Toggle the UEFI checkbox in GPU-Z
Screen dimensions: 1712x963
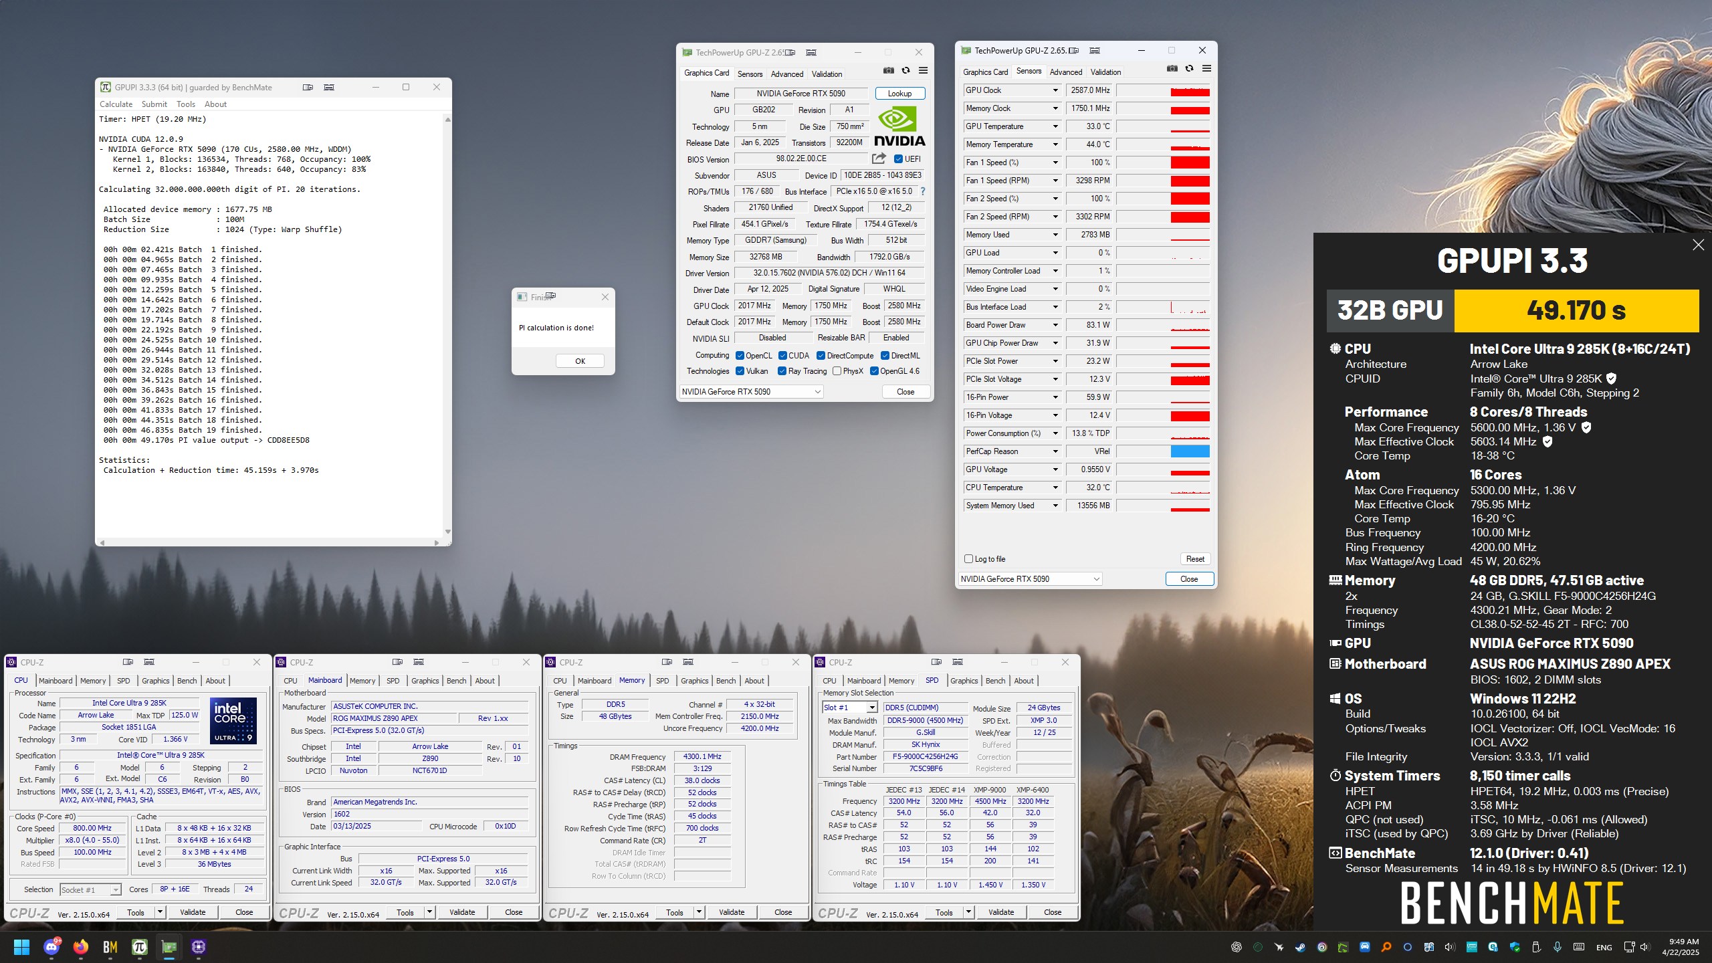pos(898,158)
